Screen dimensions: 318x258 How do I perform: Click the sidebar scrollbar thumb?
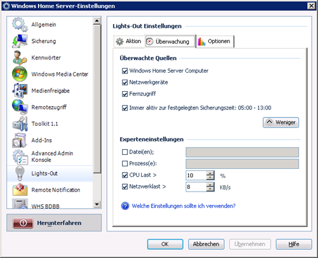[x=97, y=99]
